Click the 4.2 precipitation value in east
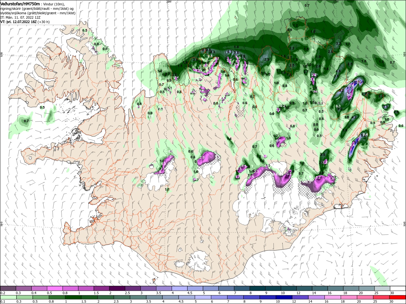The image size is (406, 304). tap(354, 117)
